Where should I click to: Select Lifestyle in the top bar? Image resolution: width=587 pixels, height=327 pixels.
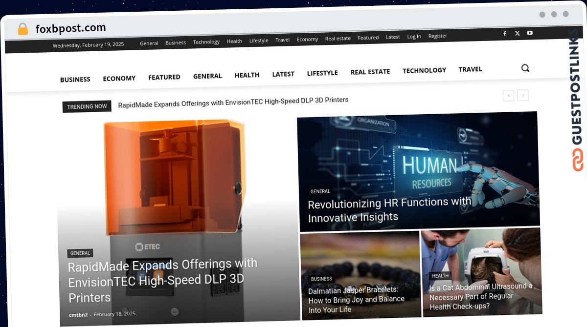(x=259, y=41)
